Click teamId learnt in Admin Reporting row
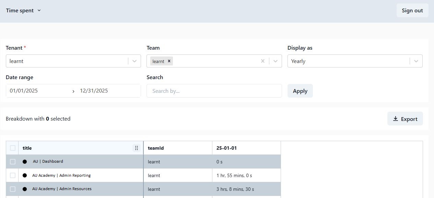 click(178, 175)
